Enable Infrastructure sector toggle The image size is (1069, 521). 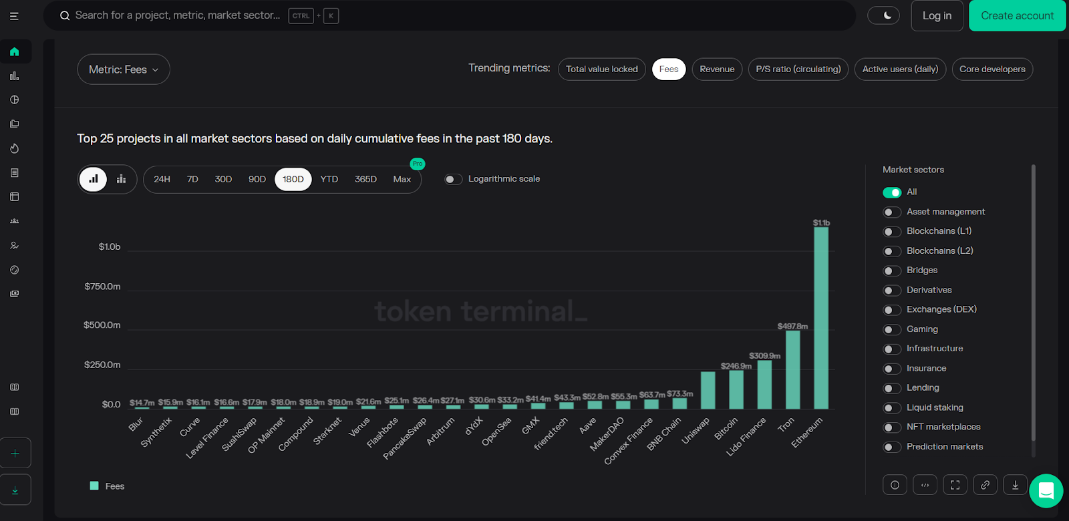coord(892,349)
